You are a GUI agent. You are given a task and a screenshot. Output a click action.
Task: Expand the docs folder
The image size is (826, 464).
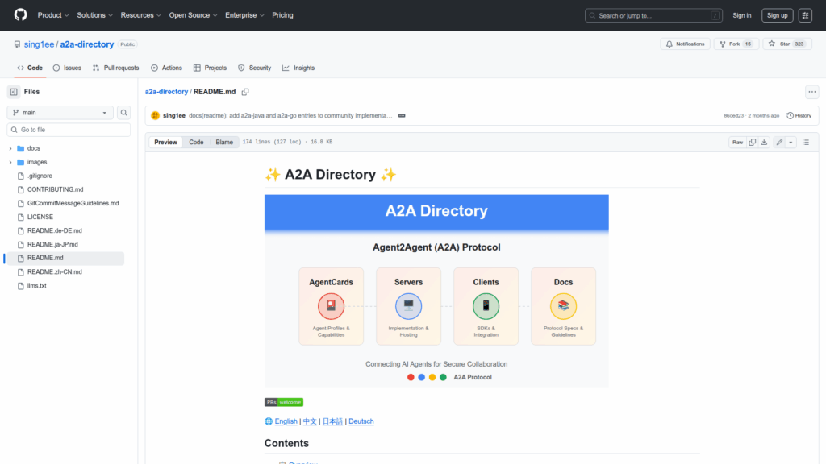(10, 148)
